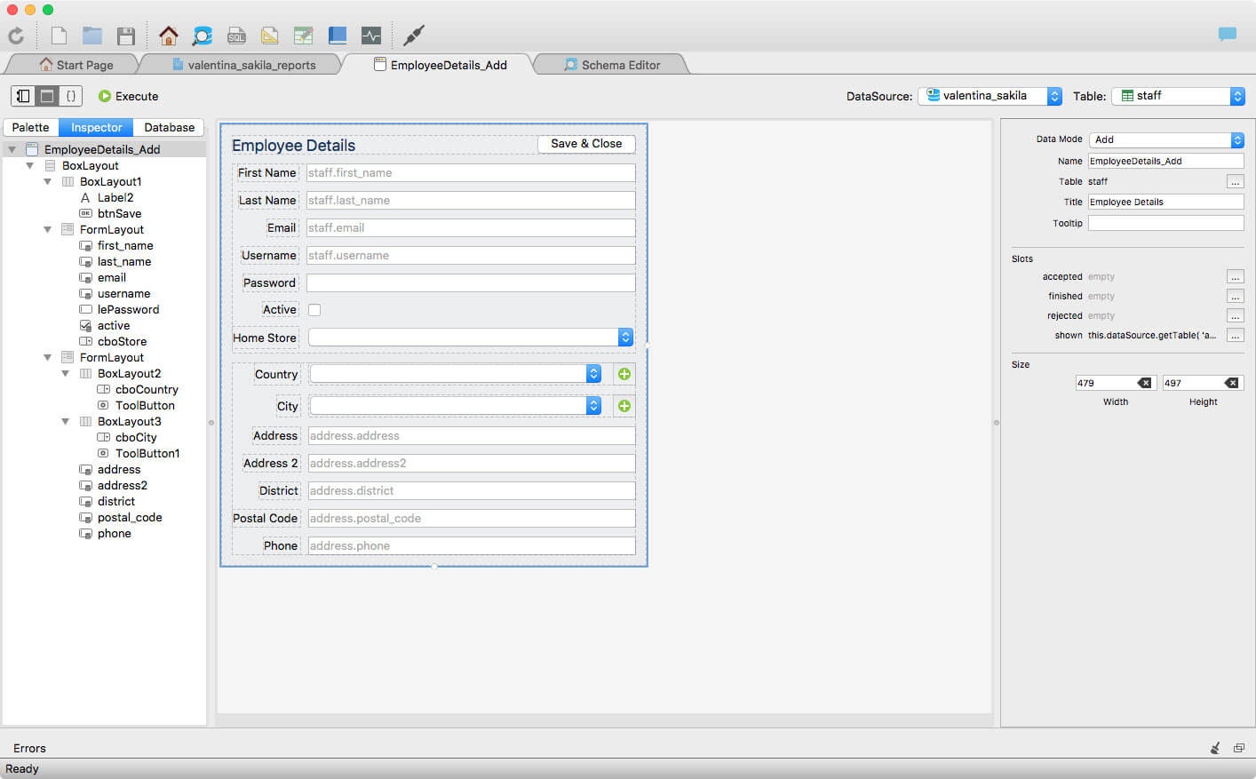
Task: Click the refresh arrow toolbar icon
Action: click(x=16, y=36)
